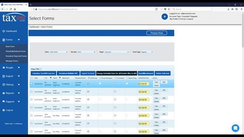Click the Dashboard breadcrumb link
This screenshot has height=137, width=244.
[34, 27]
